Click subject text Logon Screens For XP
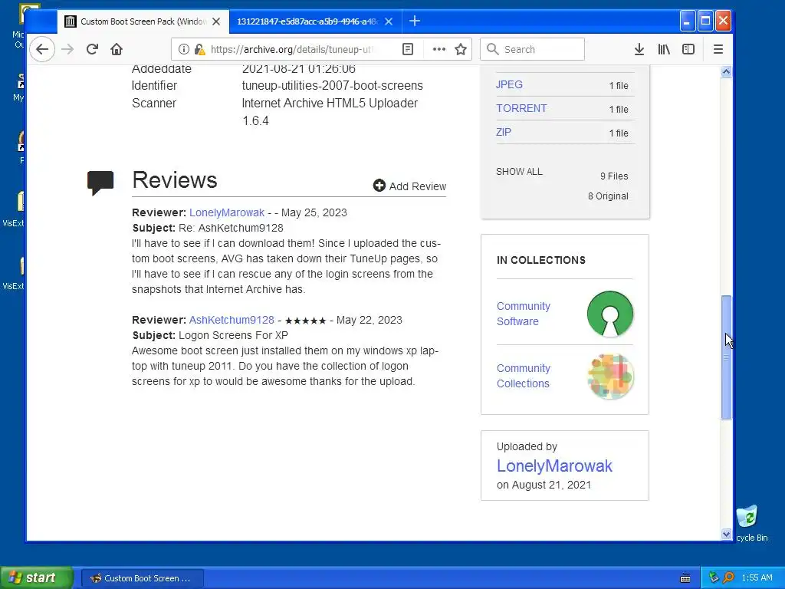The height and width of the screenshot is (589, 785). [x=233, y=335]
